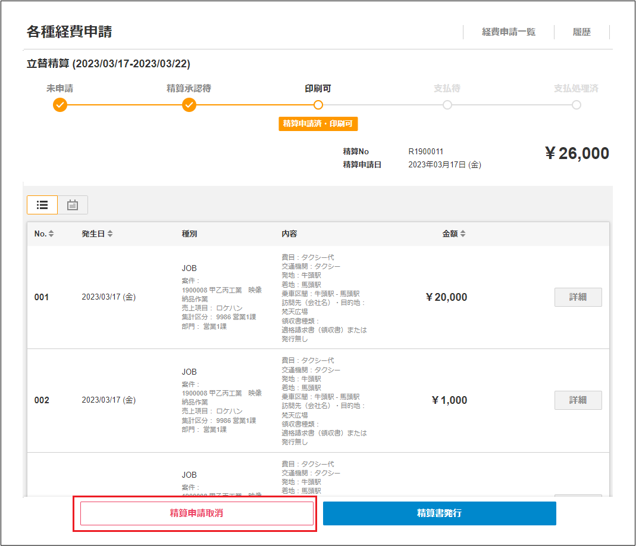Click the 印刷可 current step circle
Image resolution: width=639 pixels, height=548 pixels.
click(x=318, y=105)
